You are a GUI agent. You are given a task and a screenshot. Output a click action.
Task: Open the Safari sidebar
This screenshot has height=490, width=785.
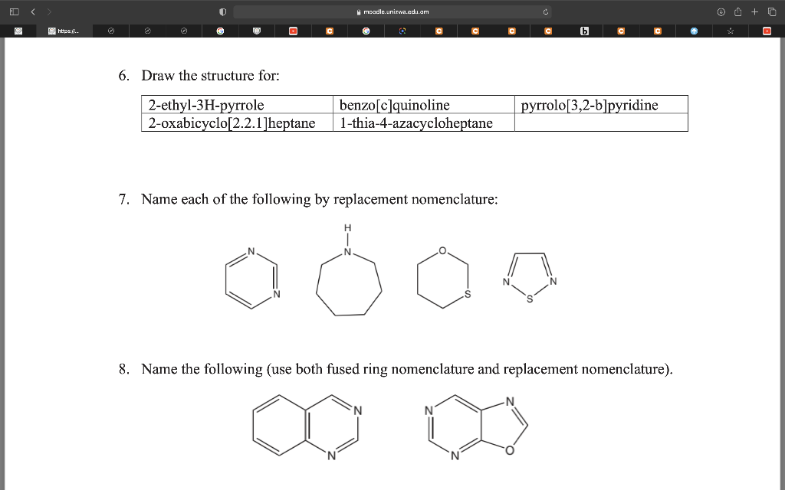14,11
